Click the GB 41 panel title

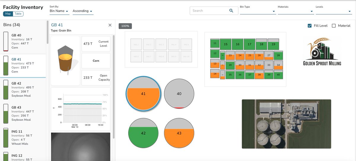(x=57, y=25)
